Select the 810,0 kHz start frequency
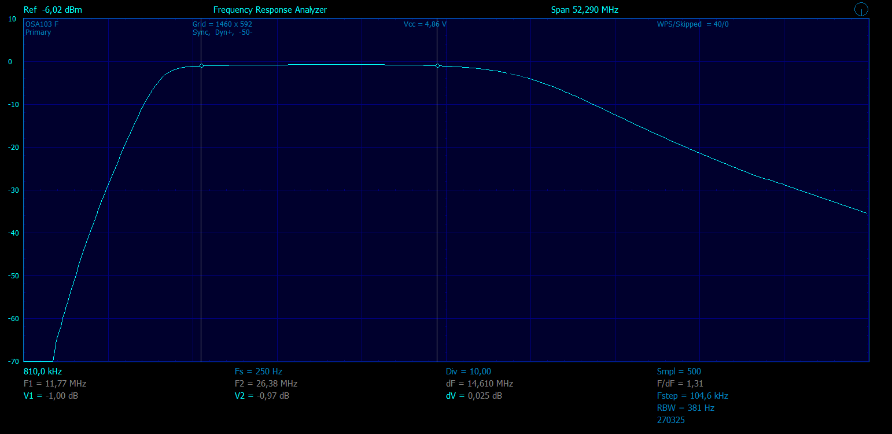892x434 pixels. click(x=43, y=372)
